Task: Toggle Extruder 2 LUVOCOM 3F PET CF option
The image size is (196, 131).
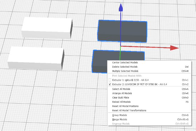Action: [x=110, y=84]
